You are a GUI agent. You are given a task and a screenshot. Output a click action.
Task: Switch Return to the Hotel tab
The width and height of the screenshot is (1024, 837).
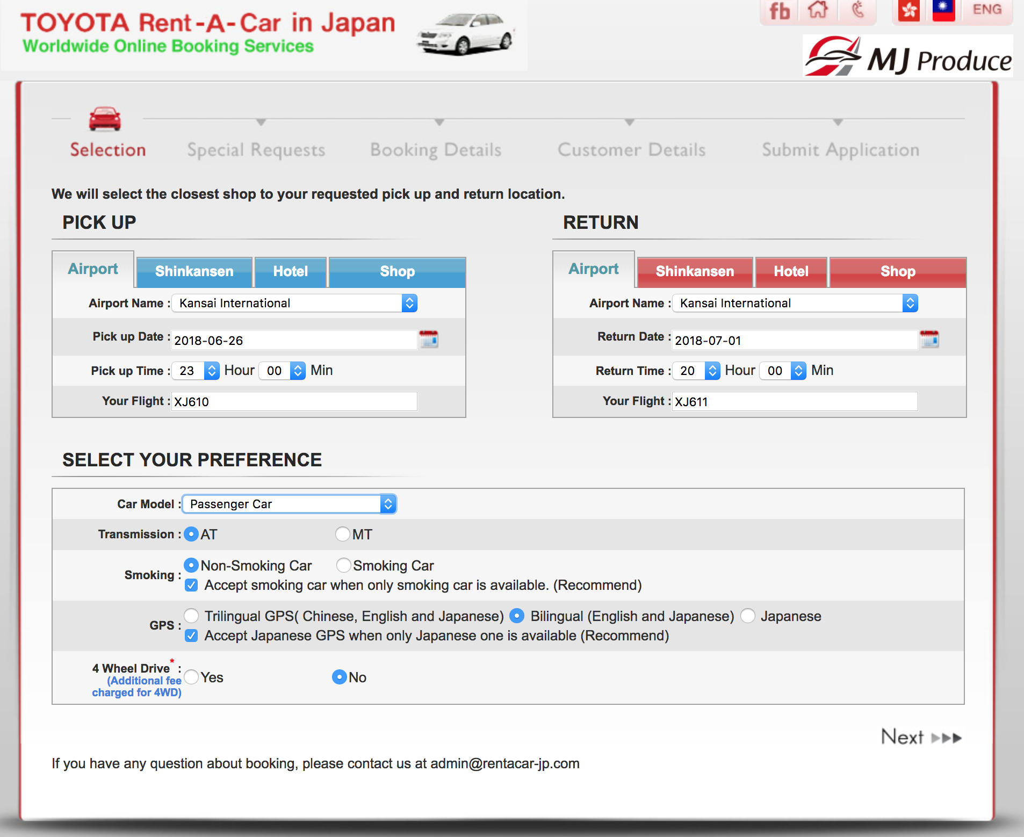click(791, 272)
